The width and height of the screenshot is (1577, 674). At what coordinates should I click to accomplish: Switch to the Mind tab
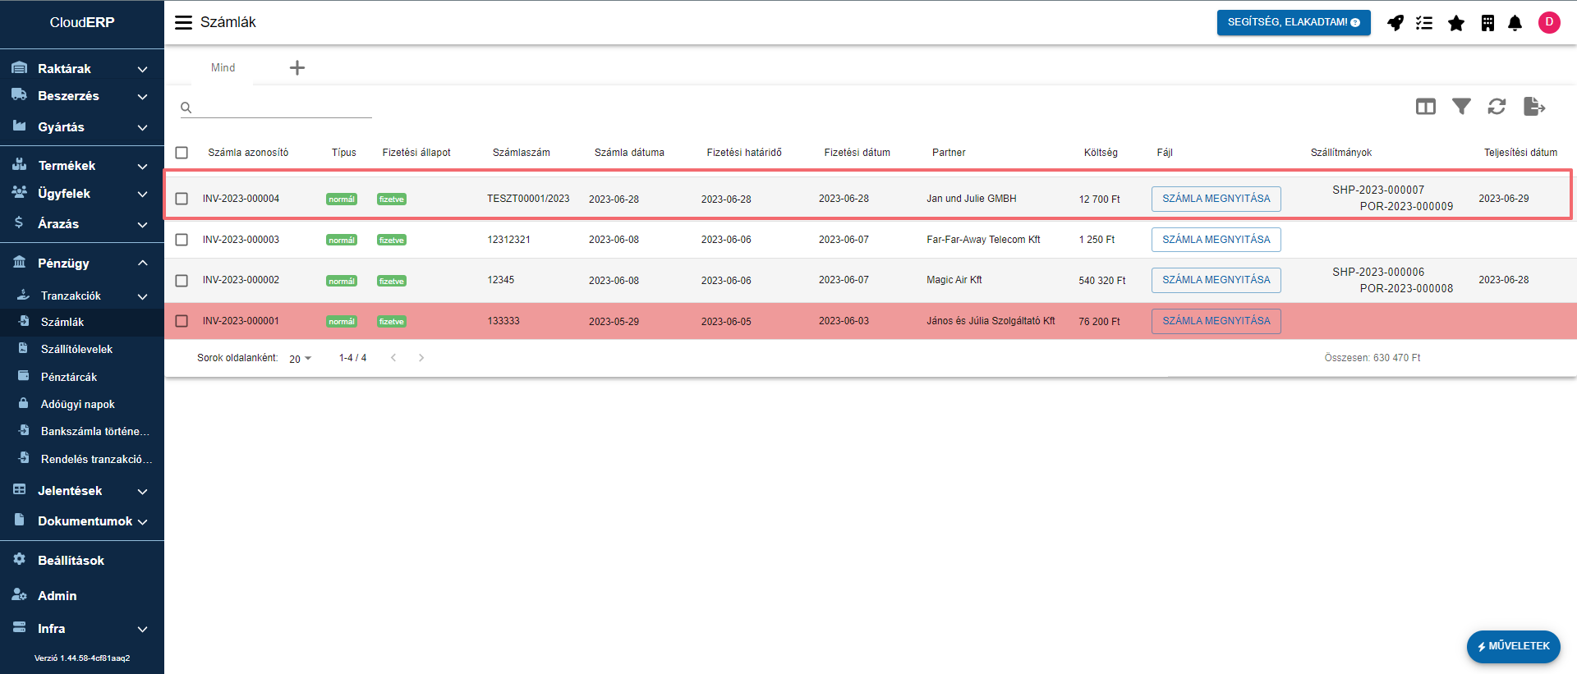point(223,68)
